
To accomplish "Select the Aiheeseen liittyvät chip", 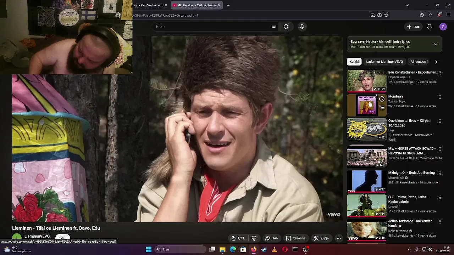I will 419,62.
